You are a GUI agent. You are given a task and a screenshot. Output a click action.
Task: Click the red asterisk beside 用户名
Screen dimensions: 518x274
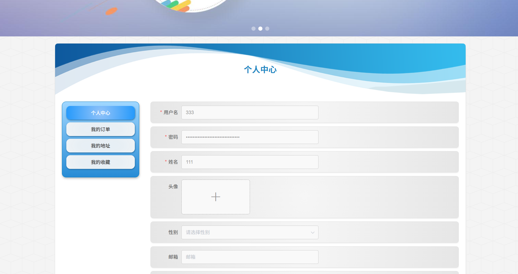(161, 112)
